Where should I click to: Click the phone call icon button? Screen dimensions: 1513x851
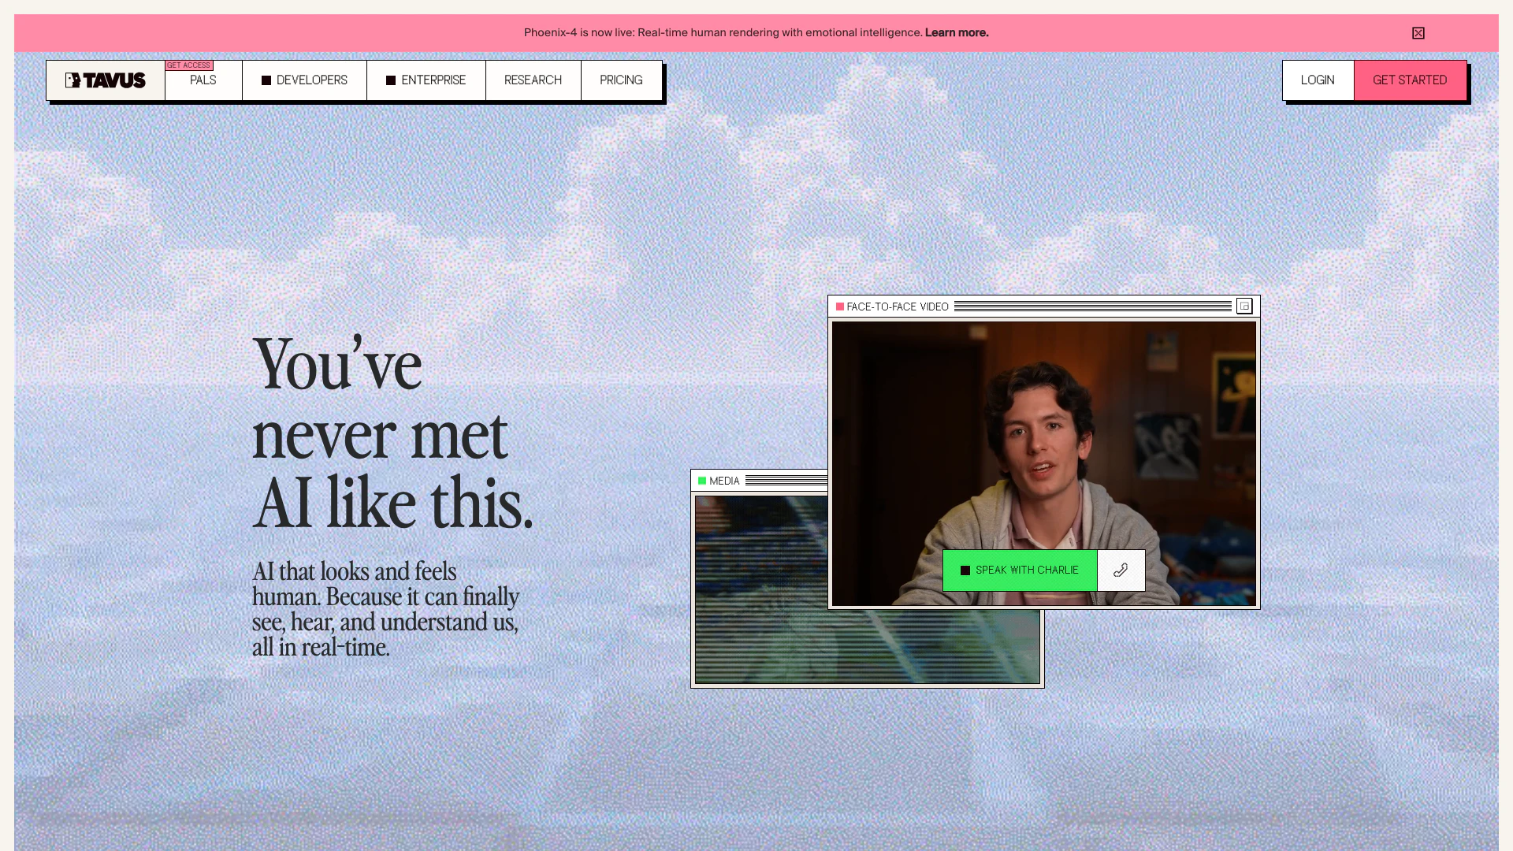1121,570
